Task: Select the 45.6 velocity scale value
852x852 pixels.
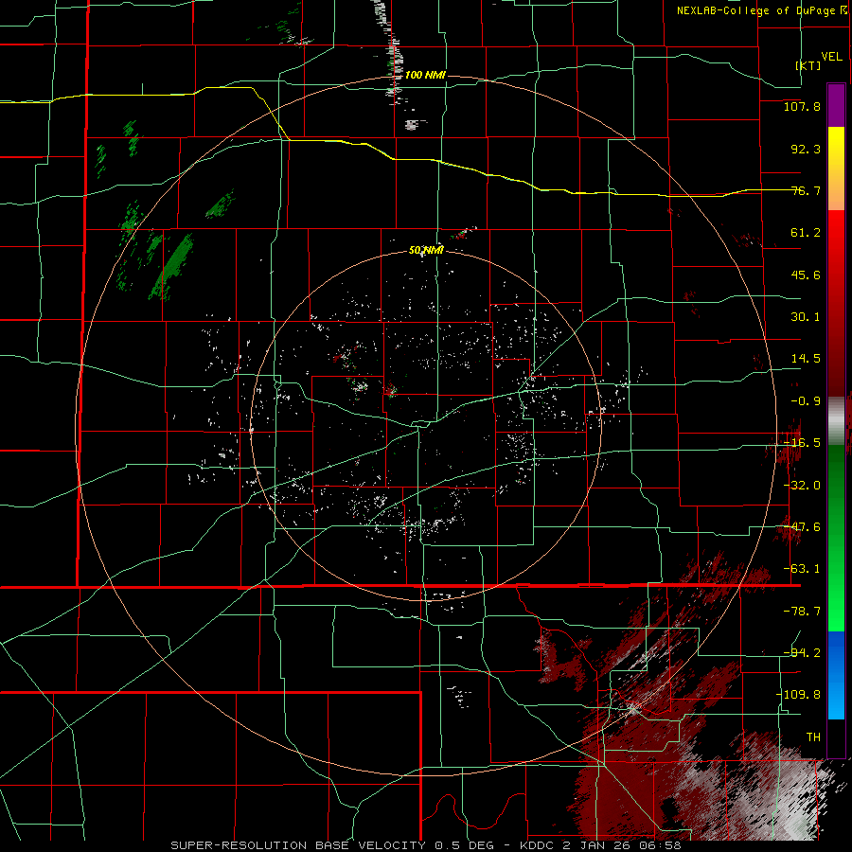Action: pos(806,275)
